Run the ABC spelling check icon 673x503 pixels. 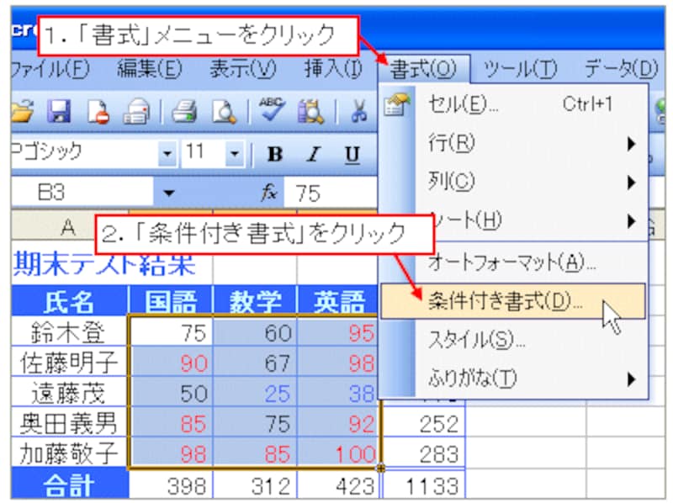pyautogui.click(x=272, y=109)
